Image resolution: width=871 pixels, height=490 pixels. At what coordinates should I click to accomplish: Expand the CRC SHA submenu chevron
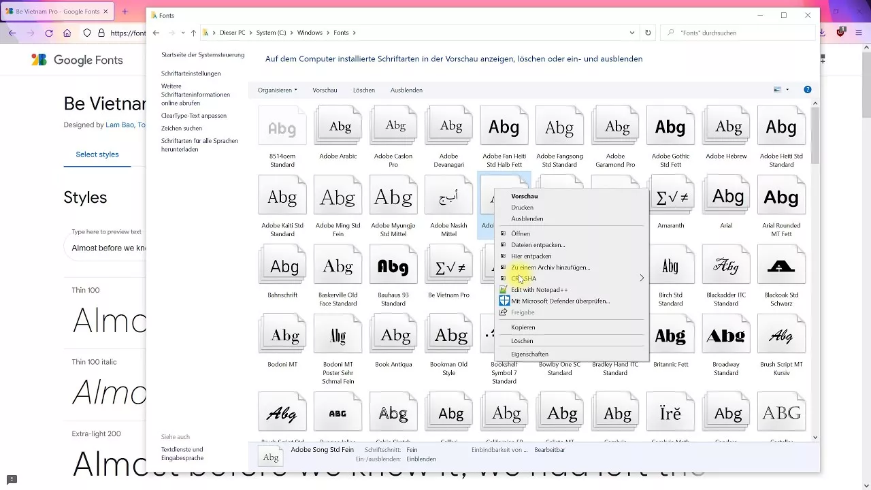pyautogui.click(x=640, y=278)
